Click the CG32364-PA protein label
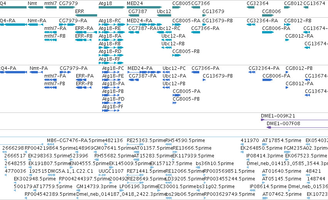 (x=264, y=68)
